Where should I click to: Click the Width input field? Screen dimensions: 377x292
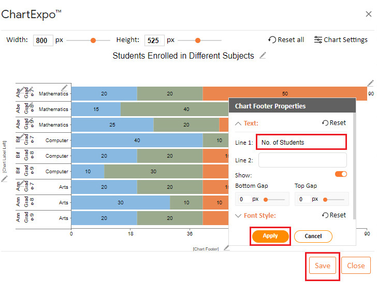(x=43, y=40)
